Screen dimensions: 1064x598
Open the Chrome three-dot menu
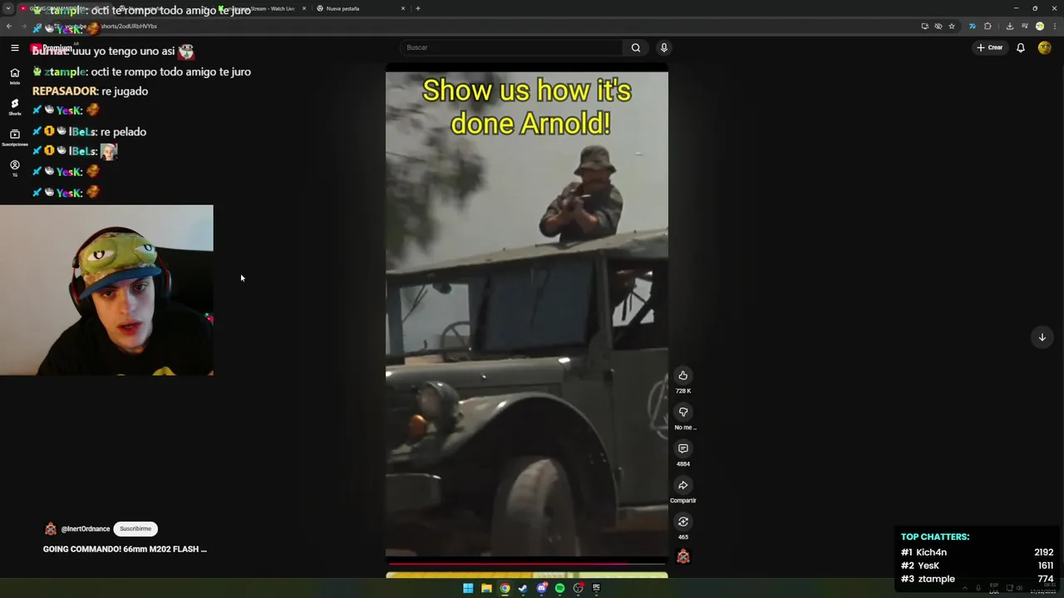[1054, 27]
